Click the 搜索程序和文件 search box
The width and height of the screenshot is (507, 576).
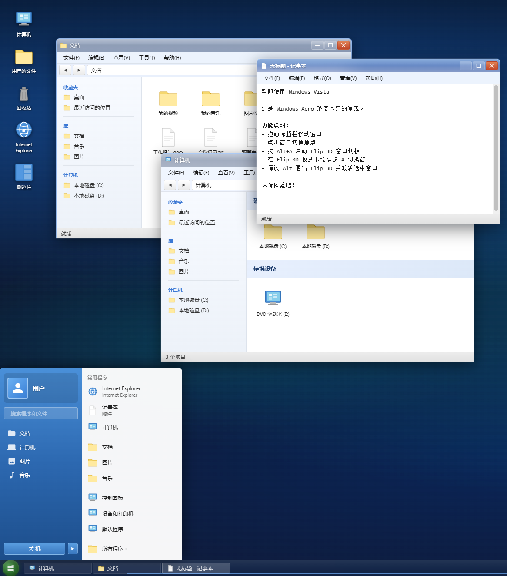pos(41,413)
